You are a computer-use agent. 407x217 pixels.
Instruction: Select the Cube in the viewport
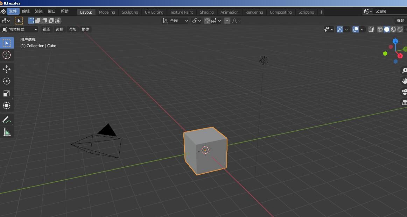pyautogui.click(x=205, y=151)
